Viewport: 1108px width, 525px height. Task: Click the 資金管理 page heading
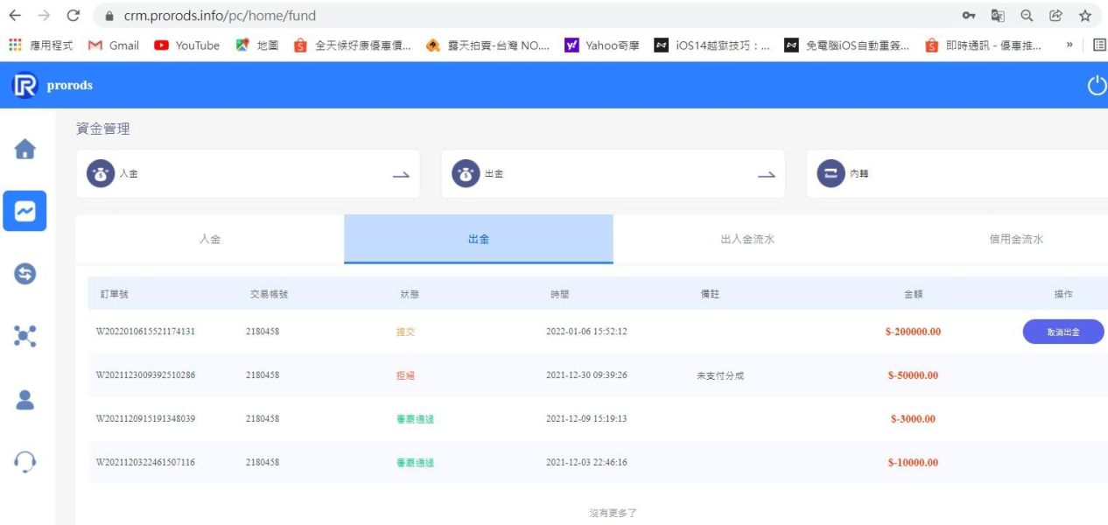(x=103, y=129)
